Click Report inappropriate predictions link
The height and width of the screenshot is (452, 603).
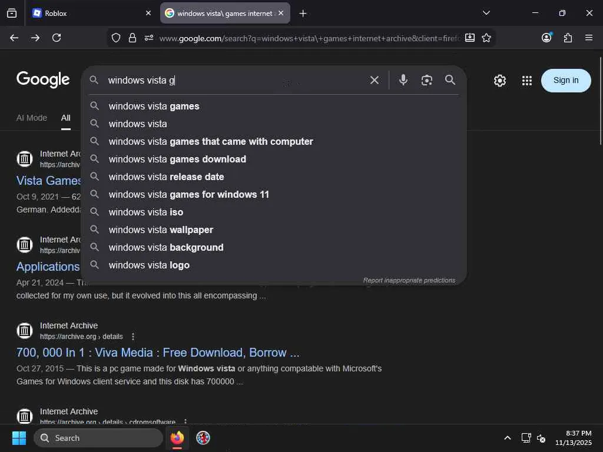(x=409, y=280)
